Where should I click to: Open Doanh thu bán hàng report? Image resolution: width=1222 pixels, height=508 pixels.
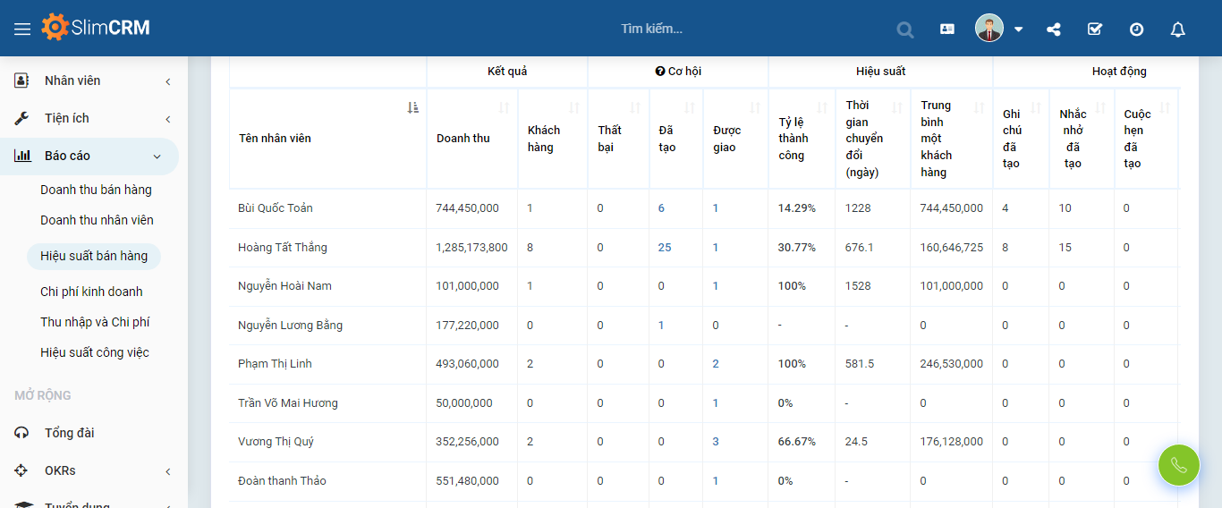[x=96, y=190]
